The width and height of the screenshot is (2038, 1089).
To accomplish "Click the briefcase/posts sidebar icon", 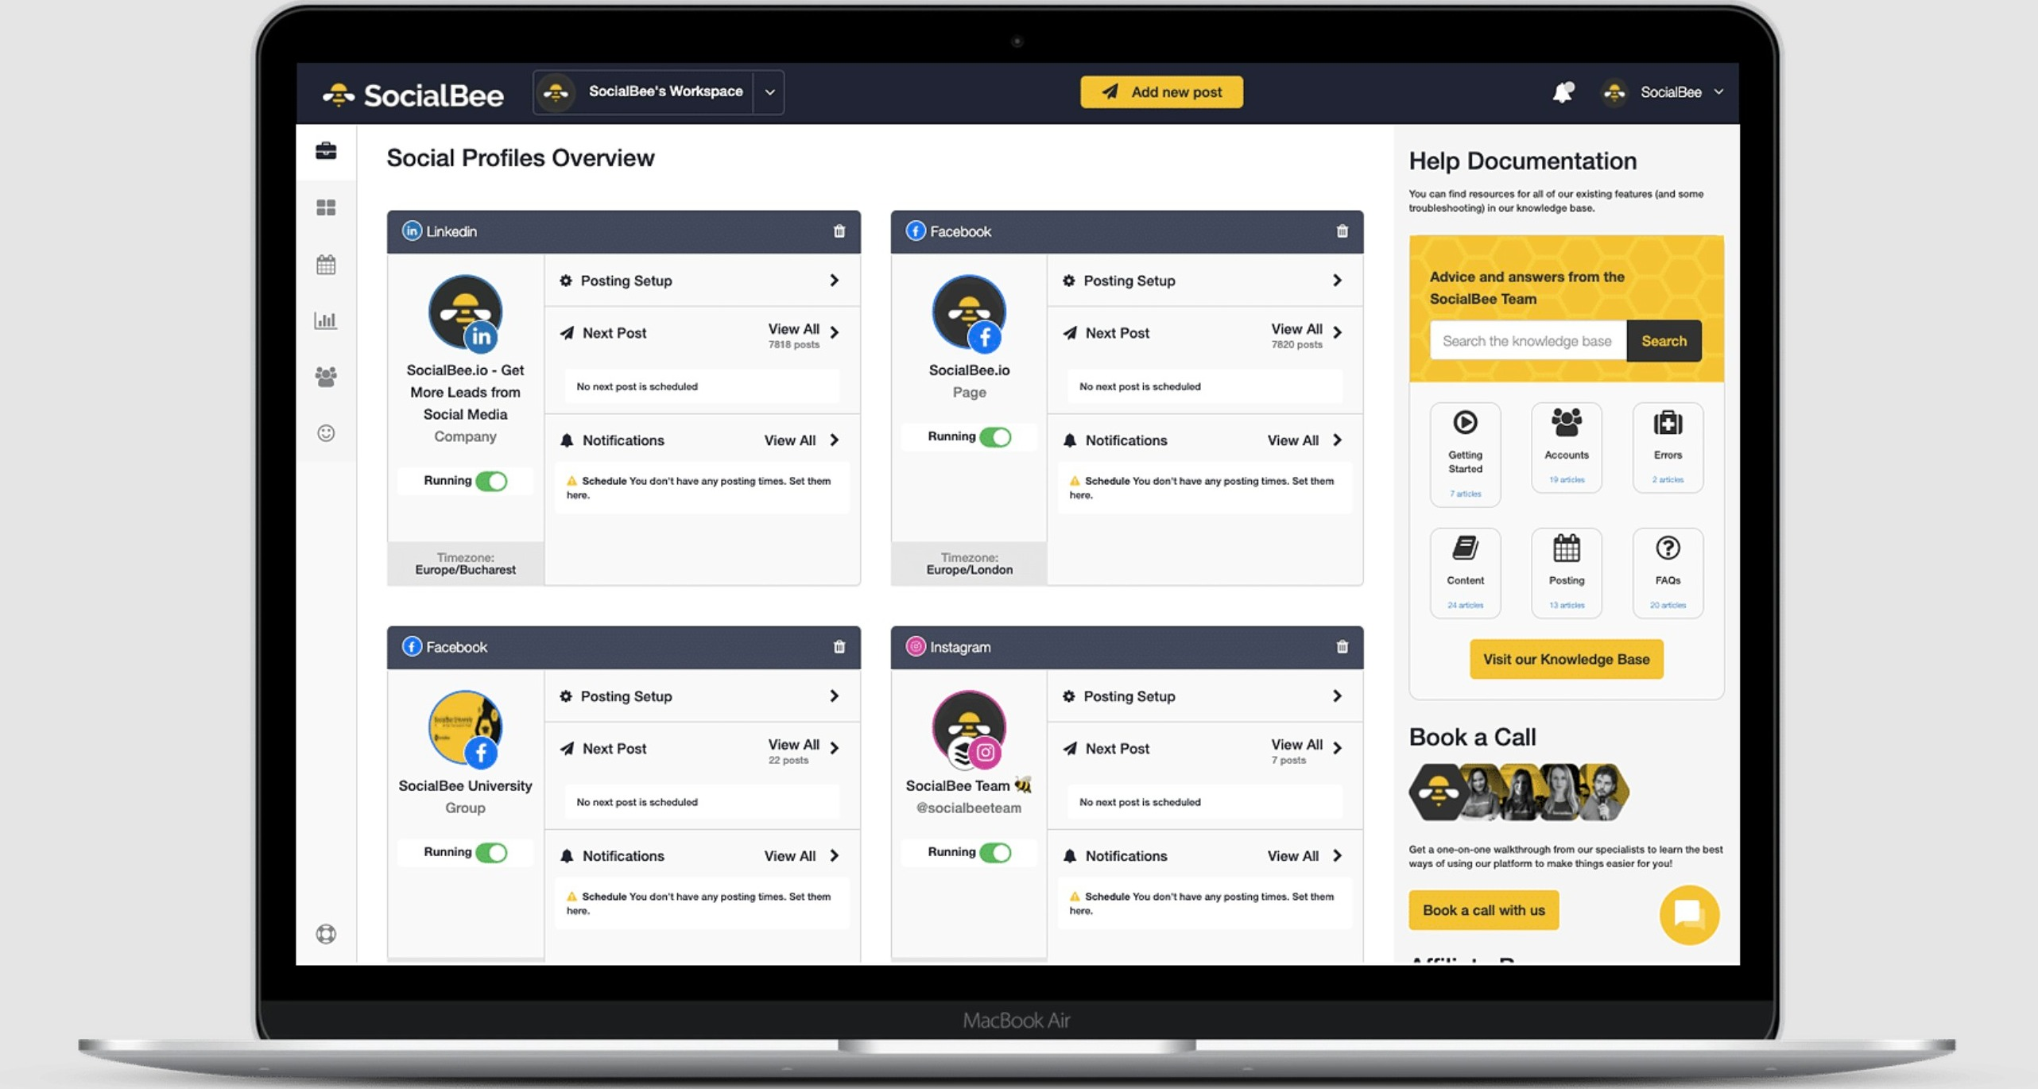I will 327,149.
